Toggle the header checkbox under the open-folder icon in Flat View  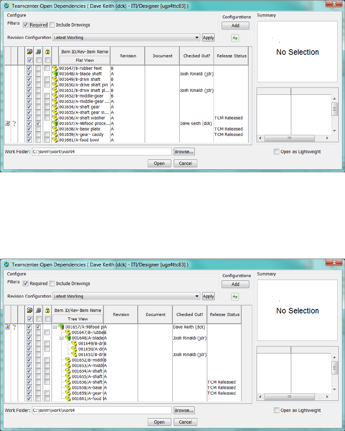pos(30,60)
